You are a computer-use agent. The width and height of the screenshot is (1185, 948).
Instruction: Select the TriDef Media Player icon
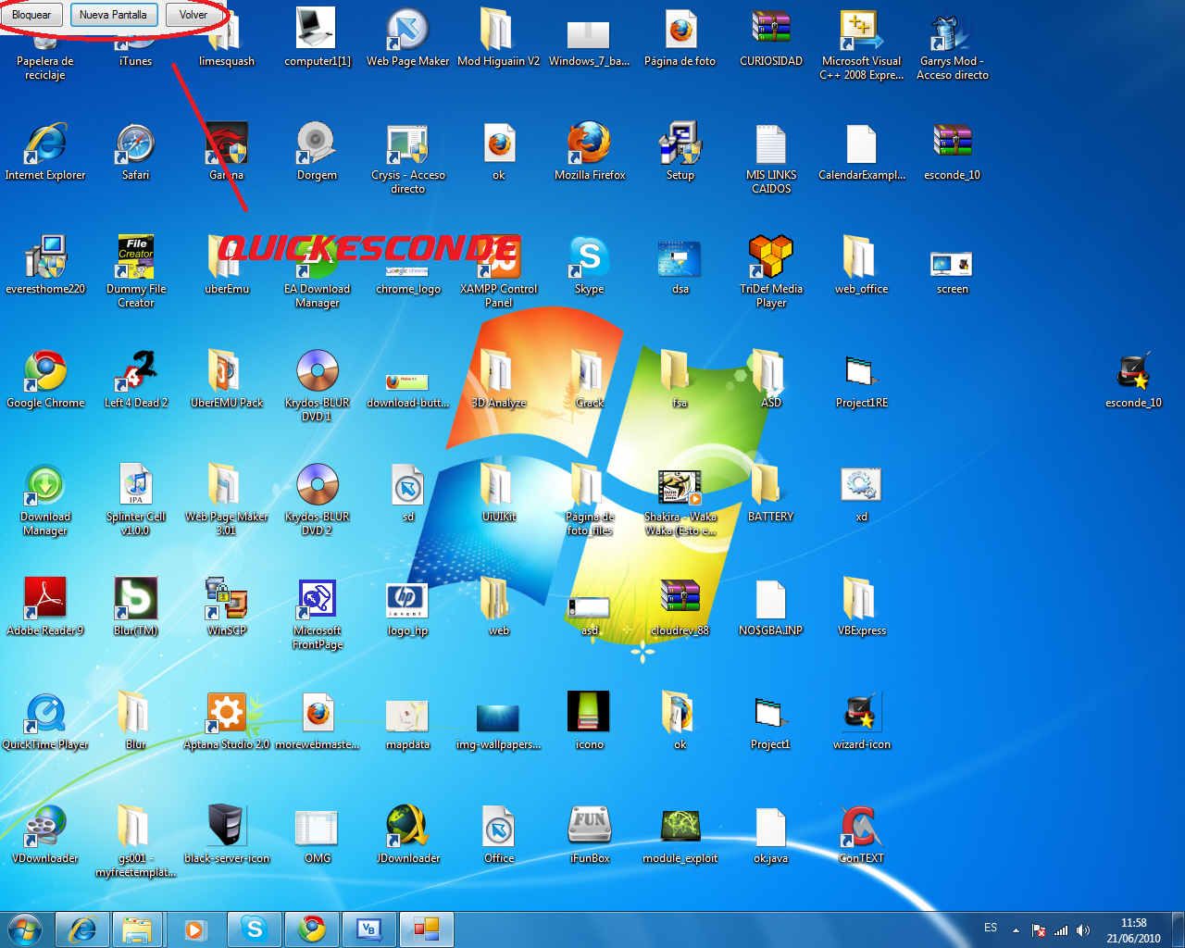(x=771, y=273)
